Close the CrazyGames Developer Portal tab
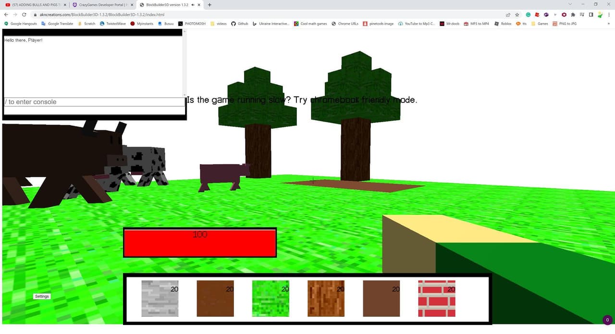Viewport: 615px width, 334px height. [x=132, y=5]
